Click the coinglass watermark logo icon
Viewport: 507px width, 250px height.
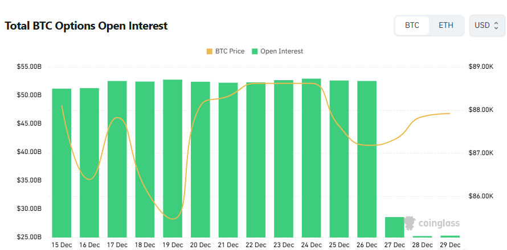(412, 223)
